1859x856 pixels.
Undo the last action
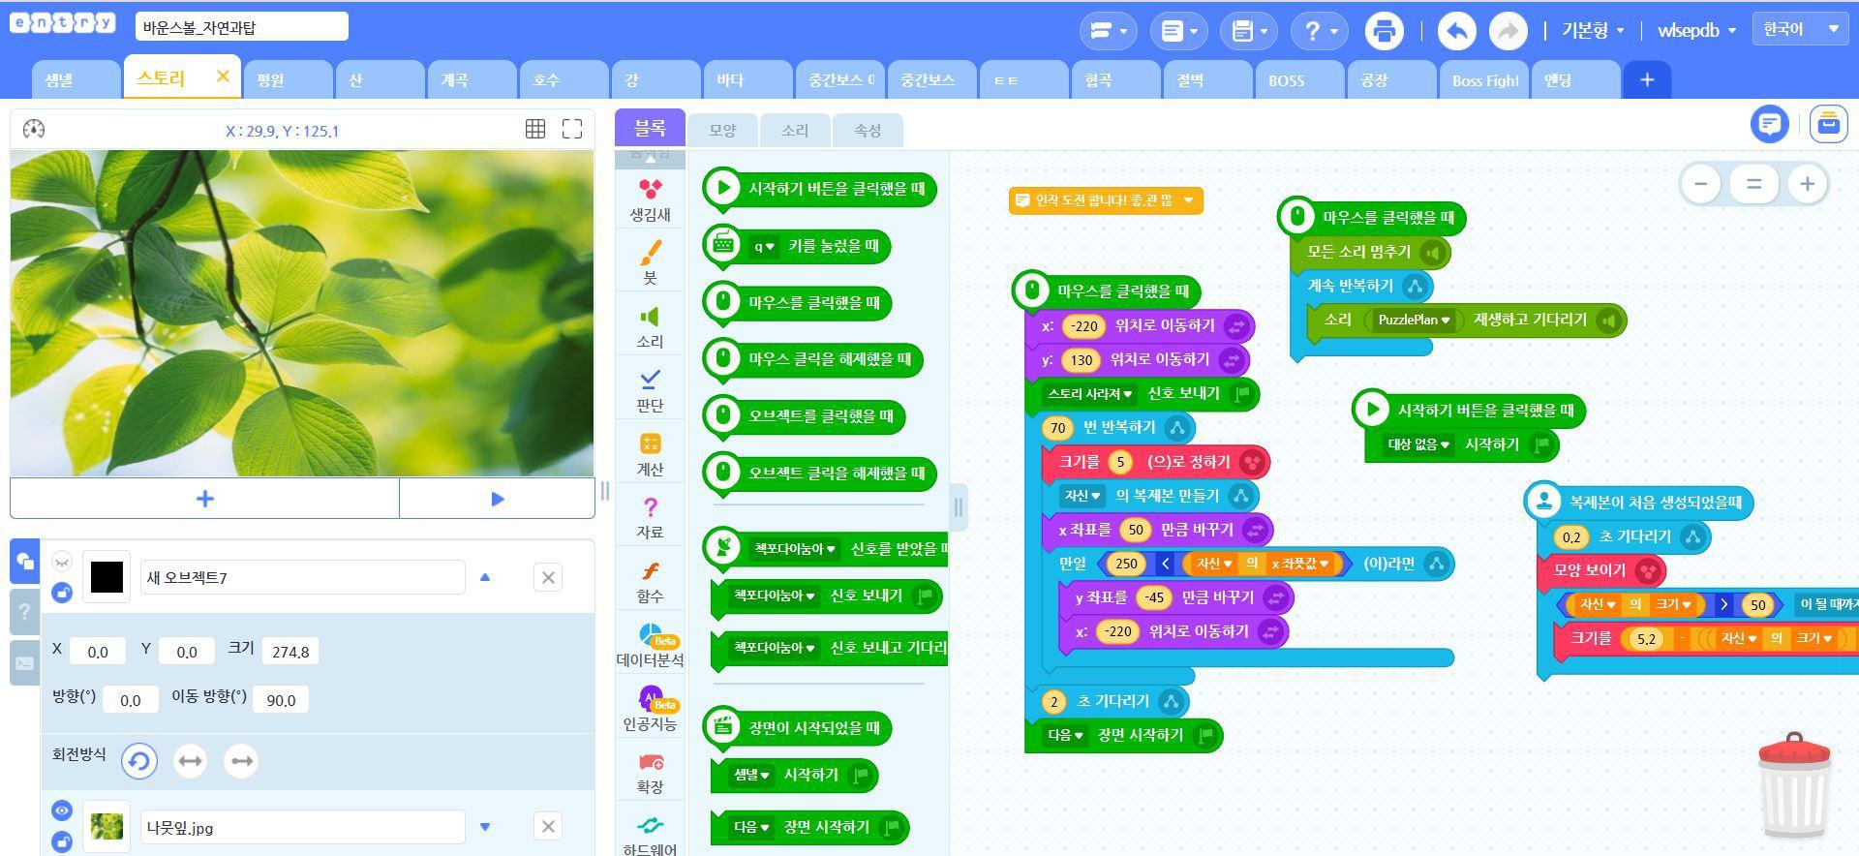[x=1456, y=31]
